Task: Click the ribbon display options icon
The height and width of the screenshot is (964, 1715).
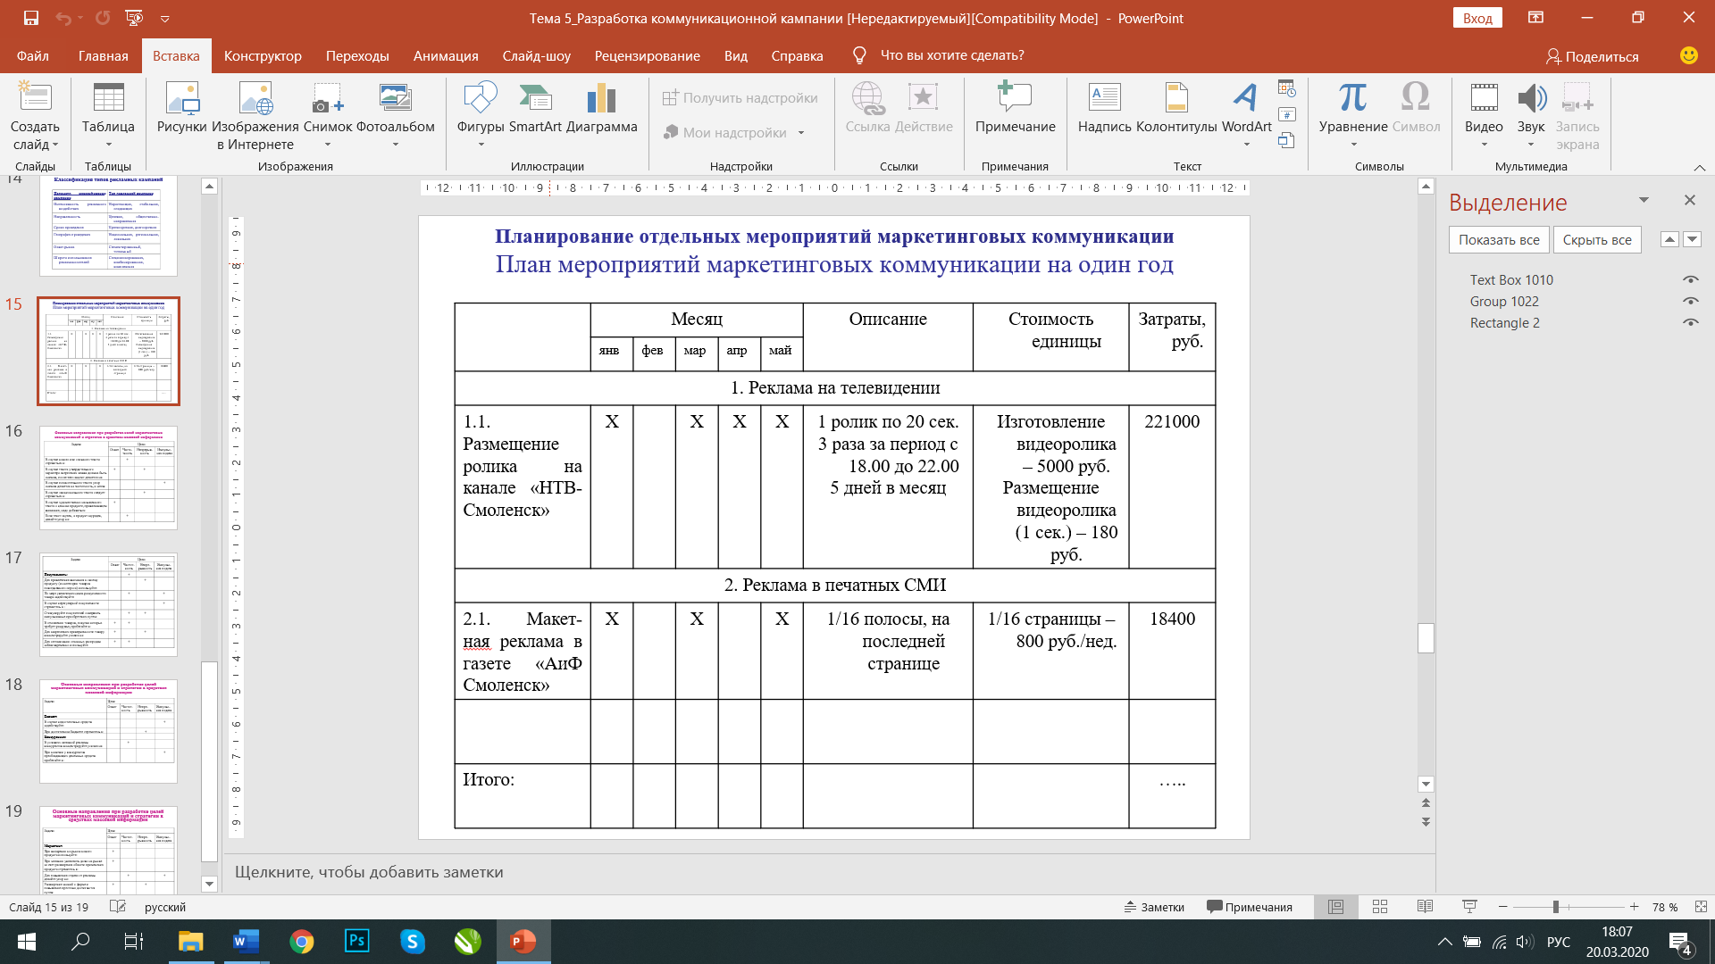Action: coord(1535,18)
